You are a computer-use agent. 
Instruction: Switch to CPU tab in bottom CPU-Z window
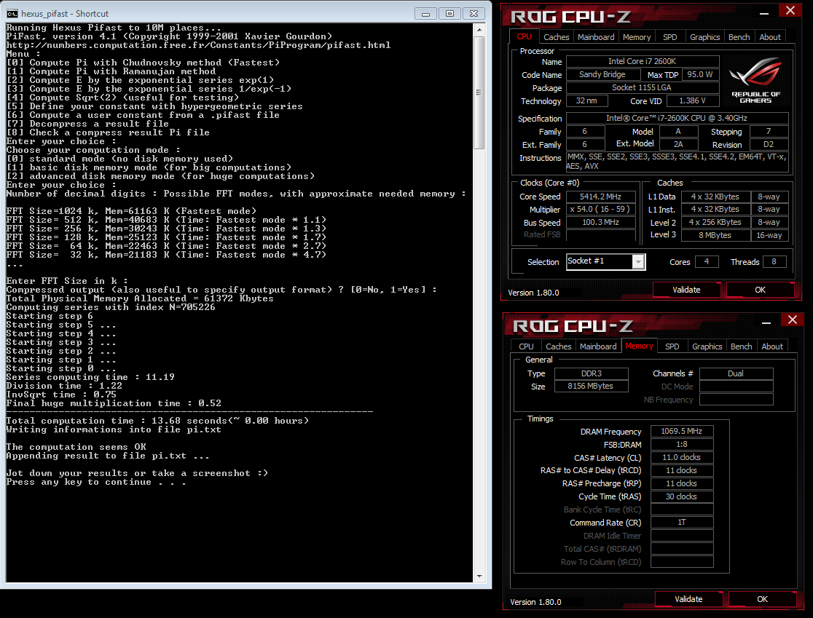(x=526, y=346)
